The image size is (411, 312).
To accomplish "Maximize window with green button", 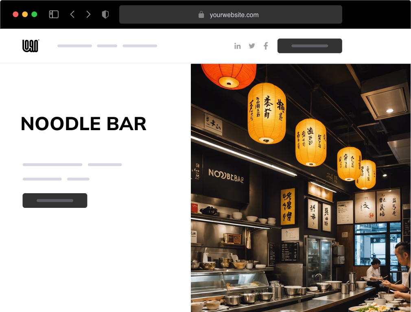I will click(34, 14).
